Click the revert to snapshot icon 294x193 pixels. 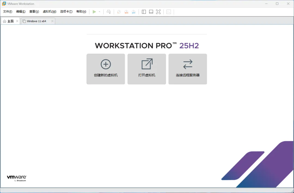click(x=126, y=12)
